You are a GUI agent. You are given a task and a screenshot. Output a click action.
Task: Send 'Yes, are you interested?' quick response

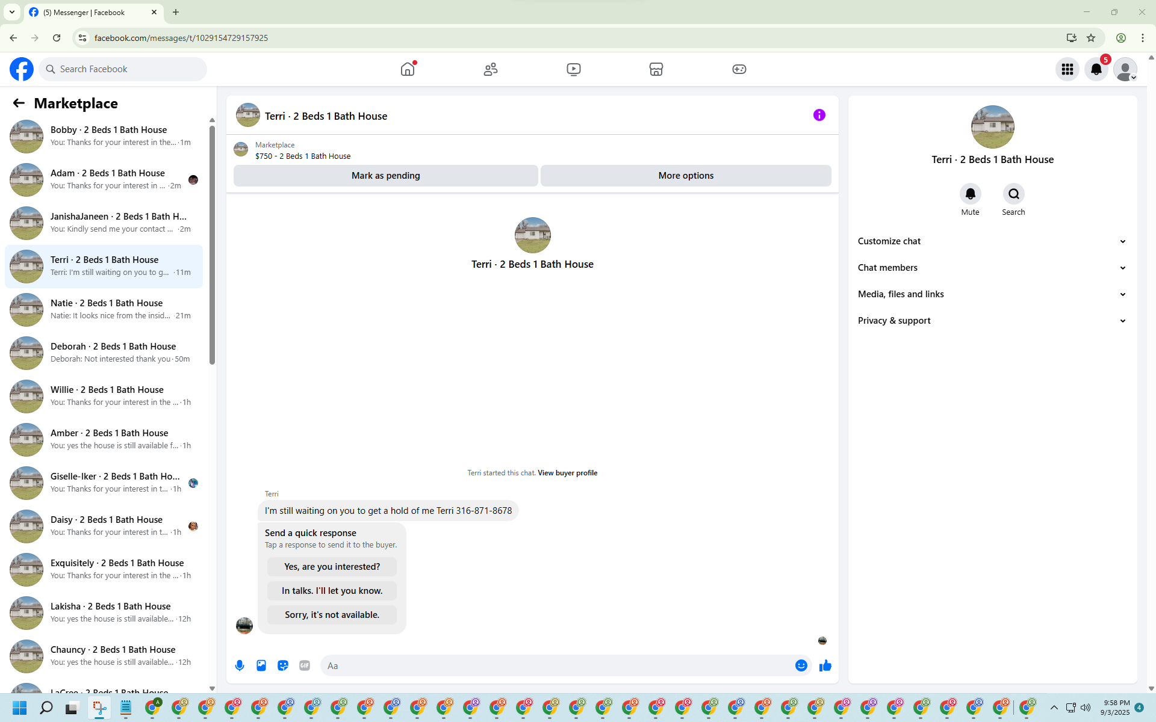[x=332, y=567]
